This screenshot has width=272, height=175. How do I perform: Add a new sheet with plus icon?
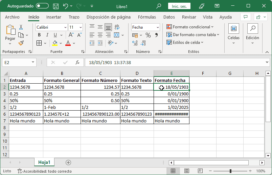(68, 162)
